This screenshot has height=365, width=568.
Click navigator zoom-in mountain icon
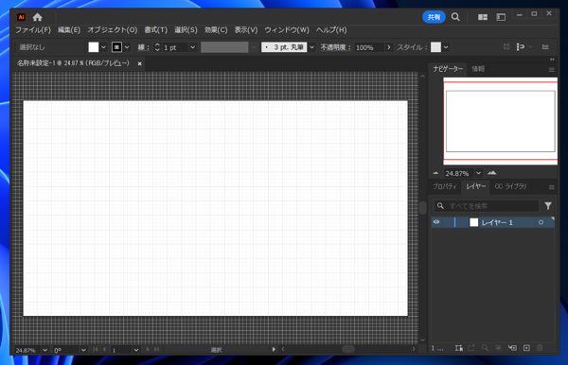(491, 173)
